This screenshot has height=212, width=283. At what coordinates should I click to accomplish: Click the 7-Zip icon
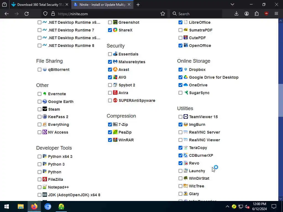tap(115, 124)
